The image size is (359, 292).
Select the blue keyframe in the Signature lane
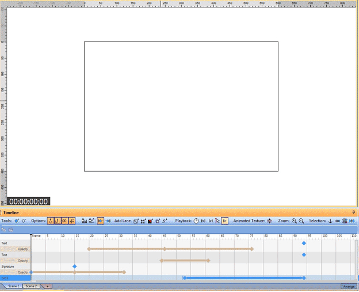74,266
